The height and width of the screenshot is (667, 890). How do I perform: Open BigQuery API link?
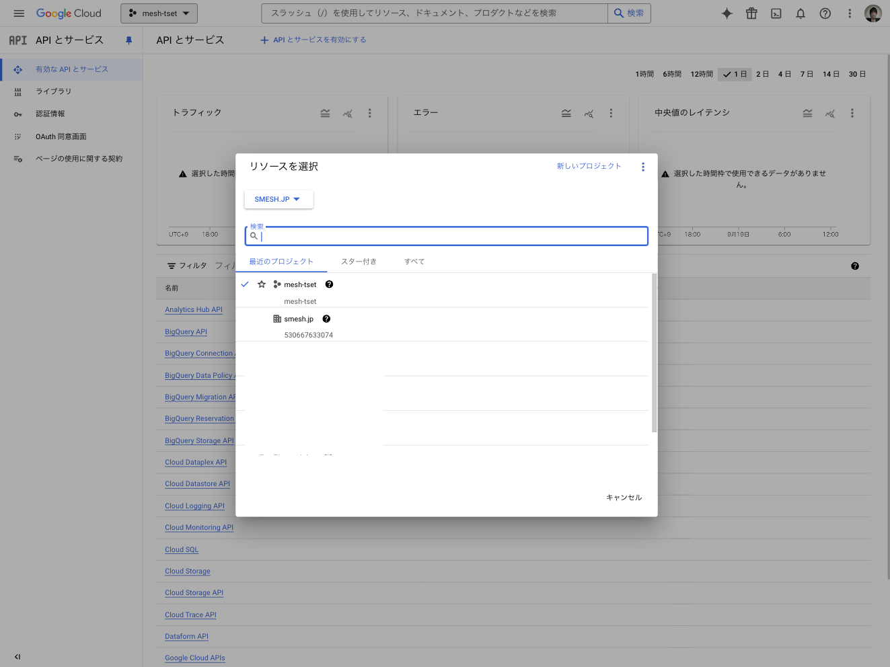click(x=186, y=332)
